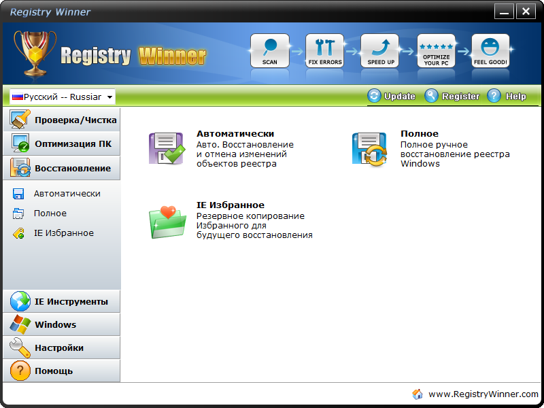Screen dimensions: 544x408
Task: Click the Update text button
Action: click(400, 96)
